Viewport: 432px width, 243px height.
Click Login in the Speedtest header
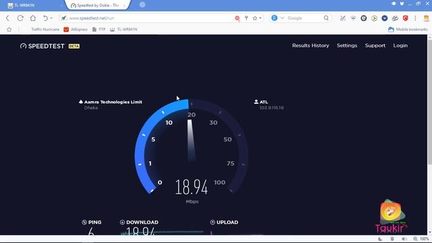(400, 45)
